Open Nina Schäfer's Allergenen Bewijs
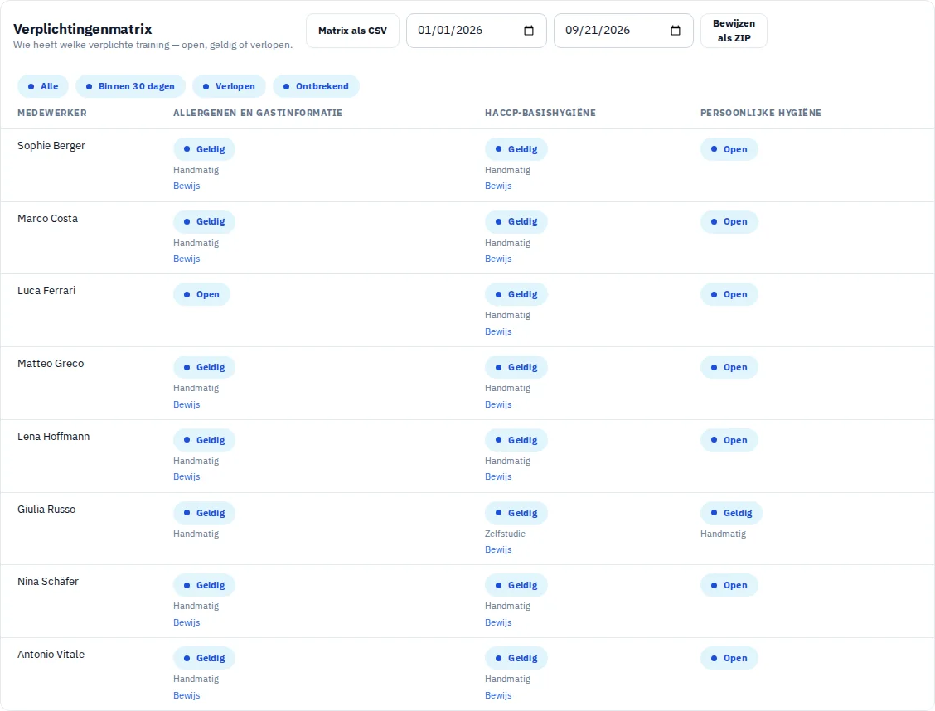This screenshot has height=711, width=935. pyautogui.click(x=187, y=622)
